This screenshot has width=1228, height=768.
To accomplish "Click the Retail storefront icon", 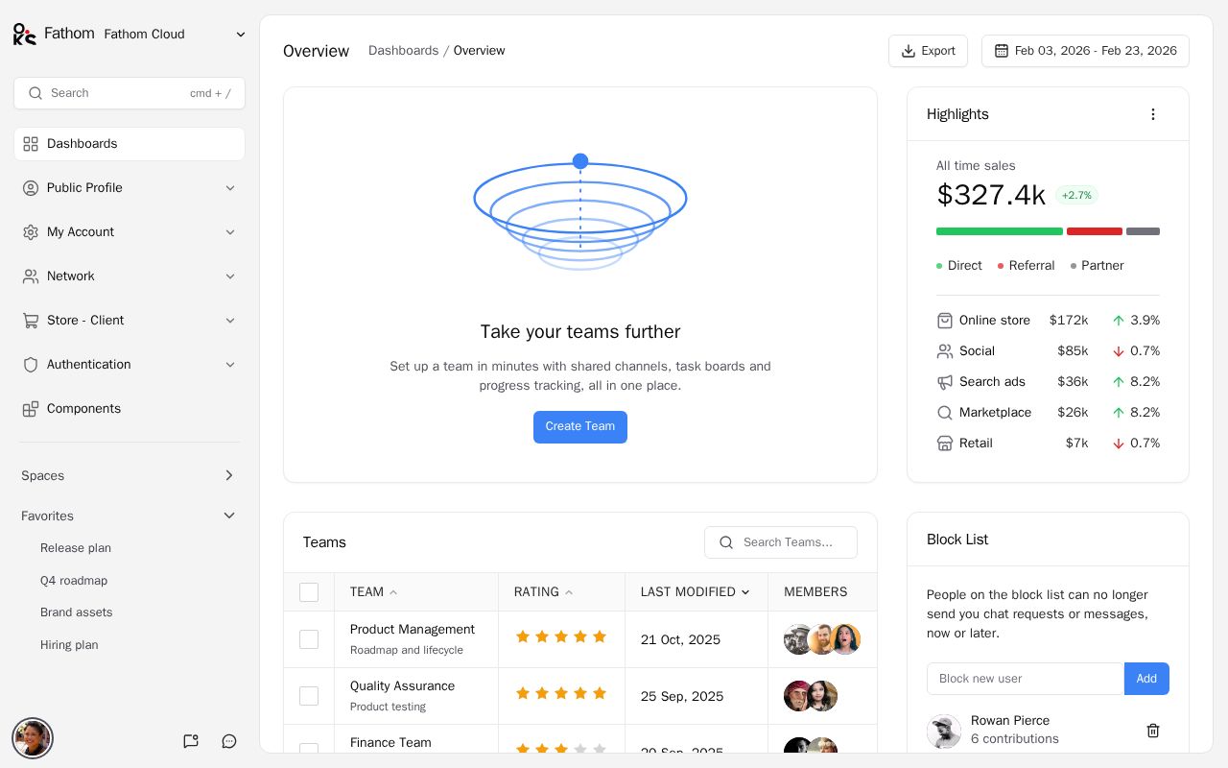I will [945, 444].
